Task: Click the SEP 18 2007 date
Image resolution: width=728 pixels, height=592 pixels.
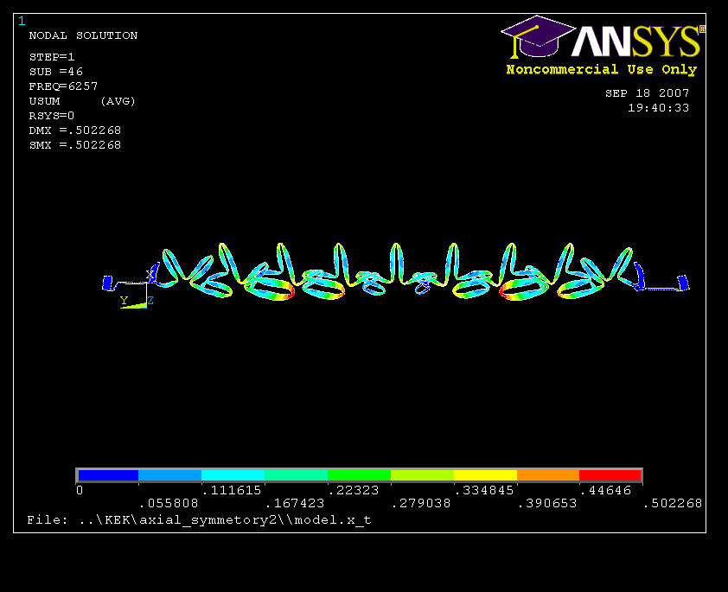Action: [x=647, y=93]
